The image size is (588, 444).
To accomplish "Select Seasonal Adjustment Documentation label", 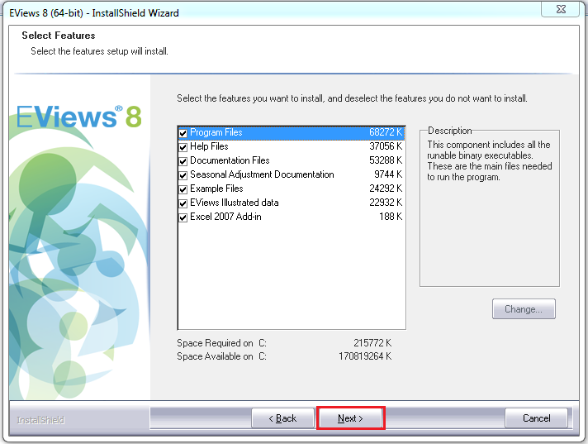I will pos(262,174).
